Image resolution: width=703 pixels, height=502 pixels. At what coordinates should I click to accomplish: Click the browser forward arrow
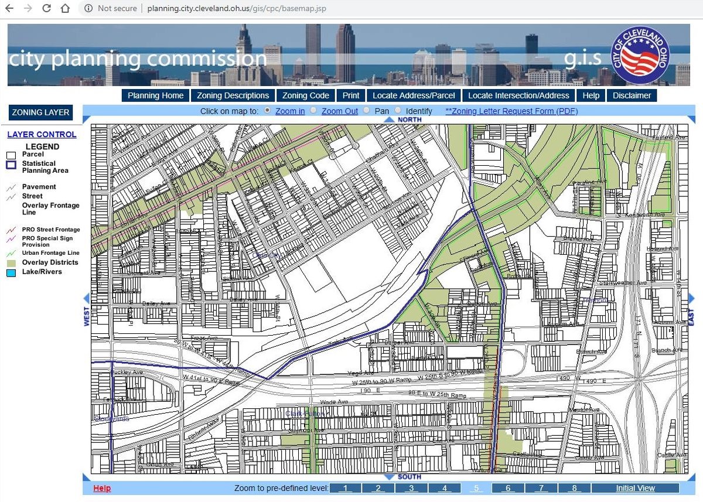point(28,9)
